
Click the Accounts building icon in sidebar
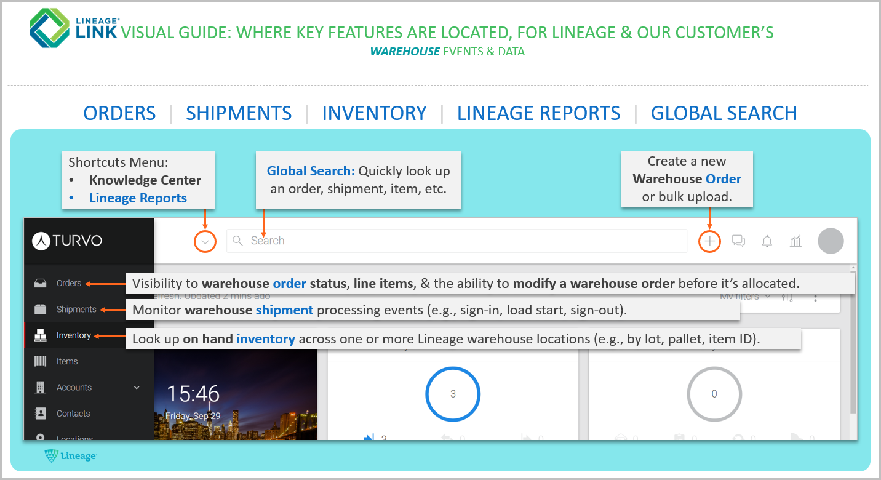pos(40,388)
